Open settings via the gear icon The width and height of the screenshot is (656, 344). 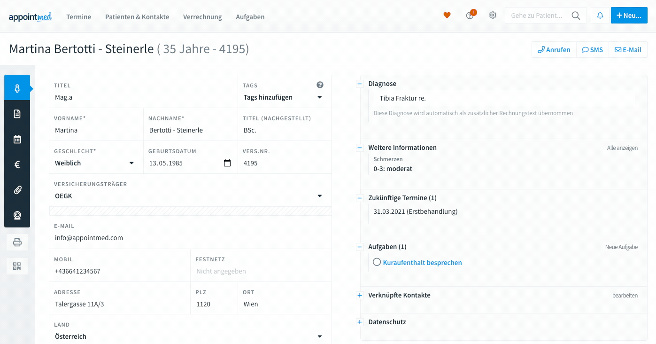pyautogui.click(x=493, y=16)
